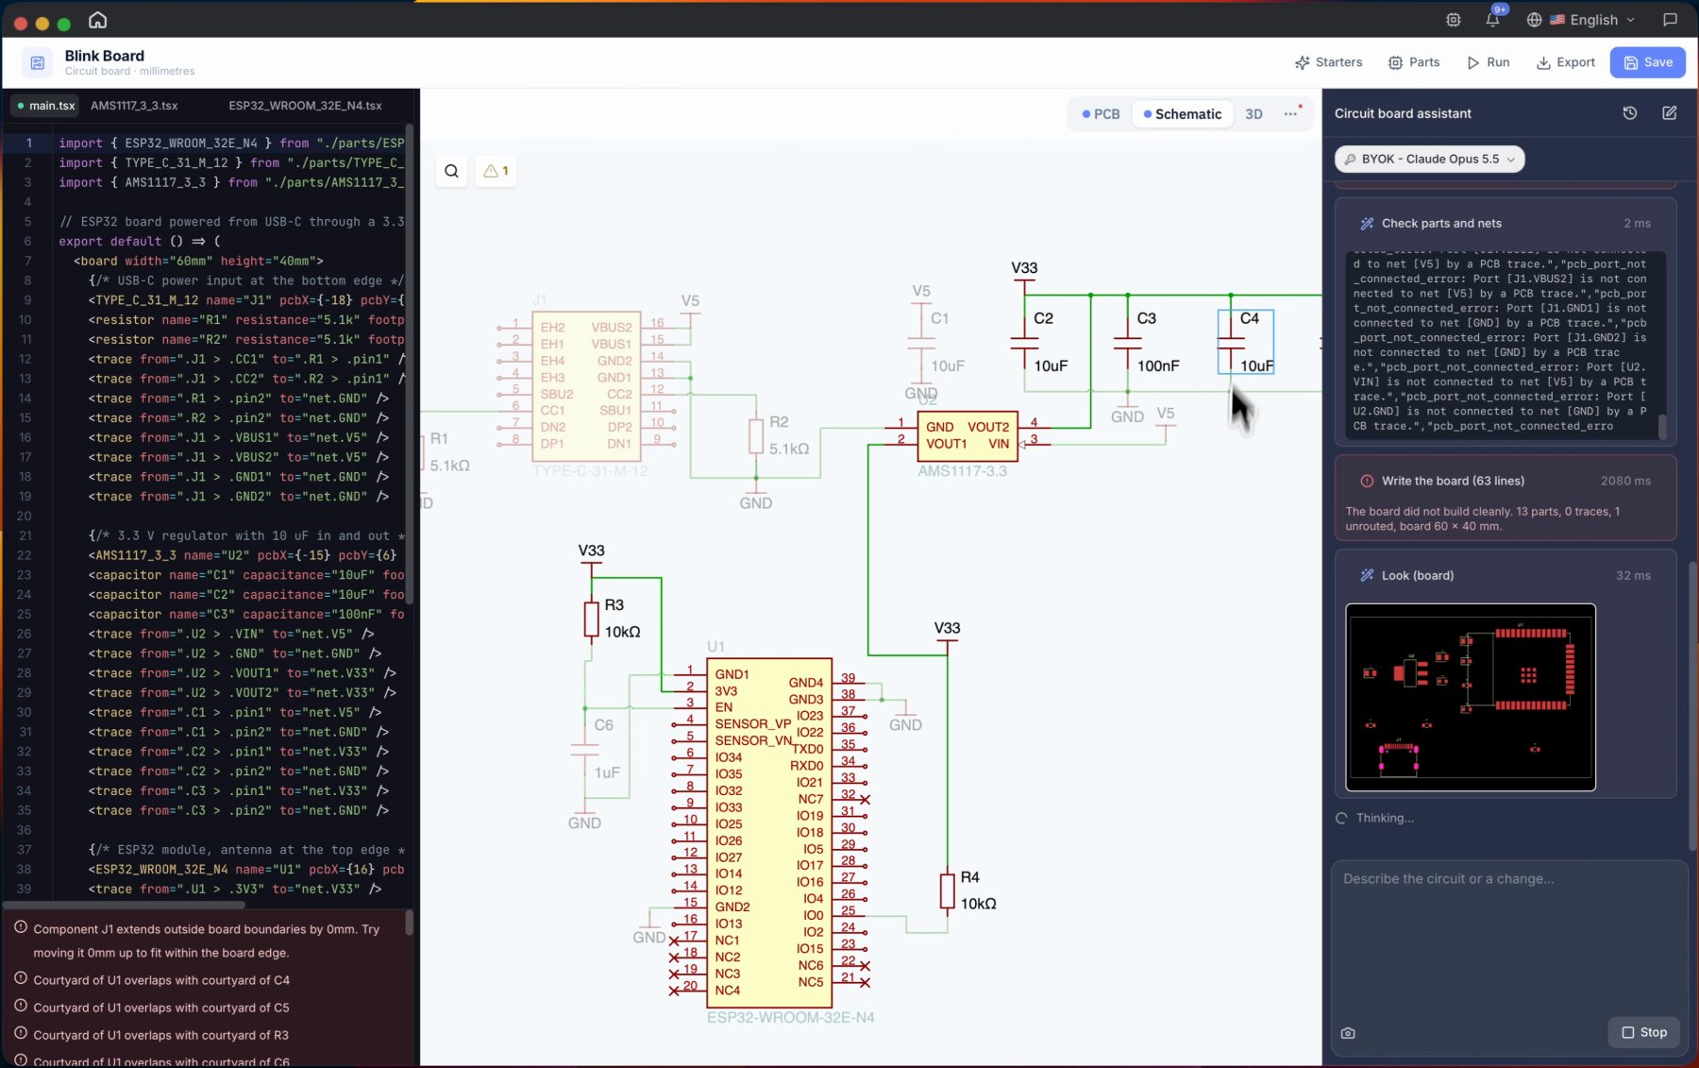Viewport: 1699px width, 1068px height.
Task: Focus the Describe the circuit input
Action: click(x=1508, y=935)
